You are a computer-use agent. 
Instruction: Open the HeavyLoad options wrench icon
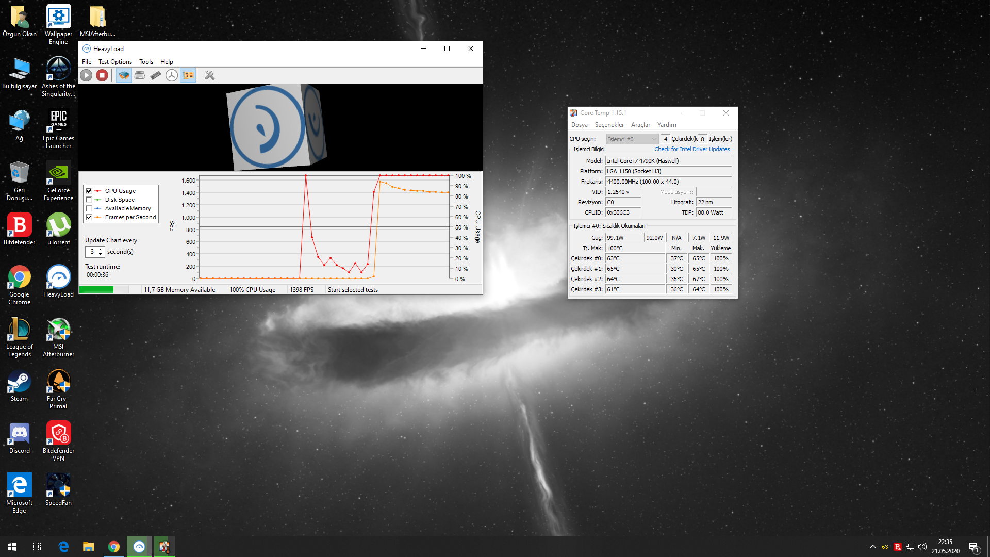click(209, 75)
